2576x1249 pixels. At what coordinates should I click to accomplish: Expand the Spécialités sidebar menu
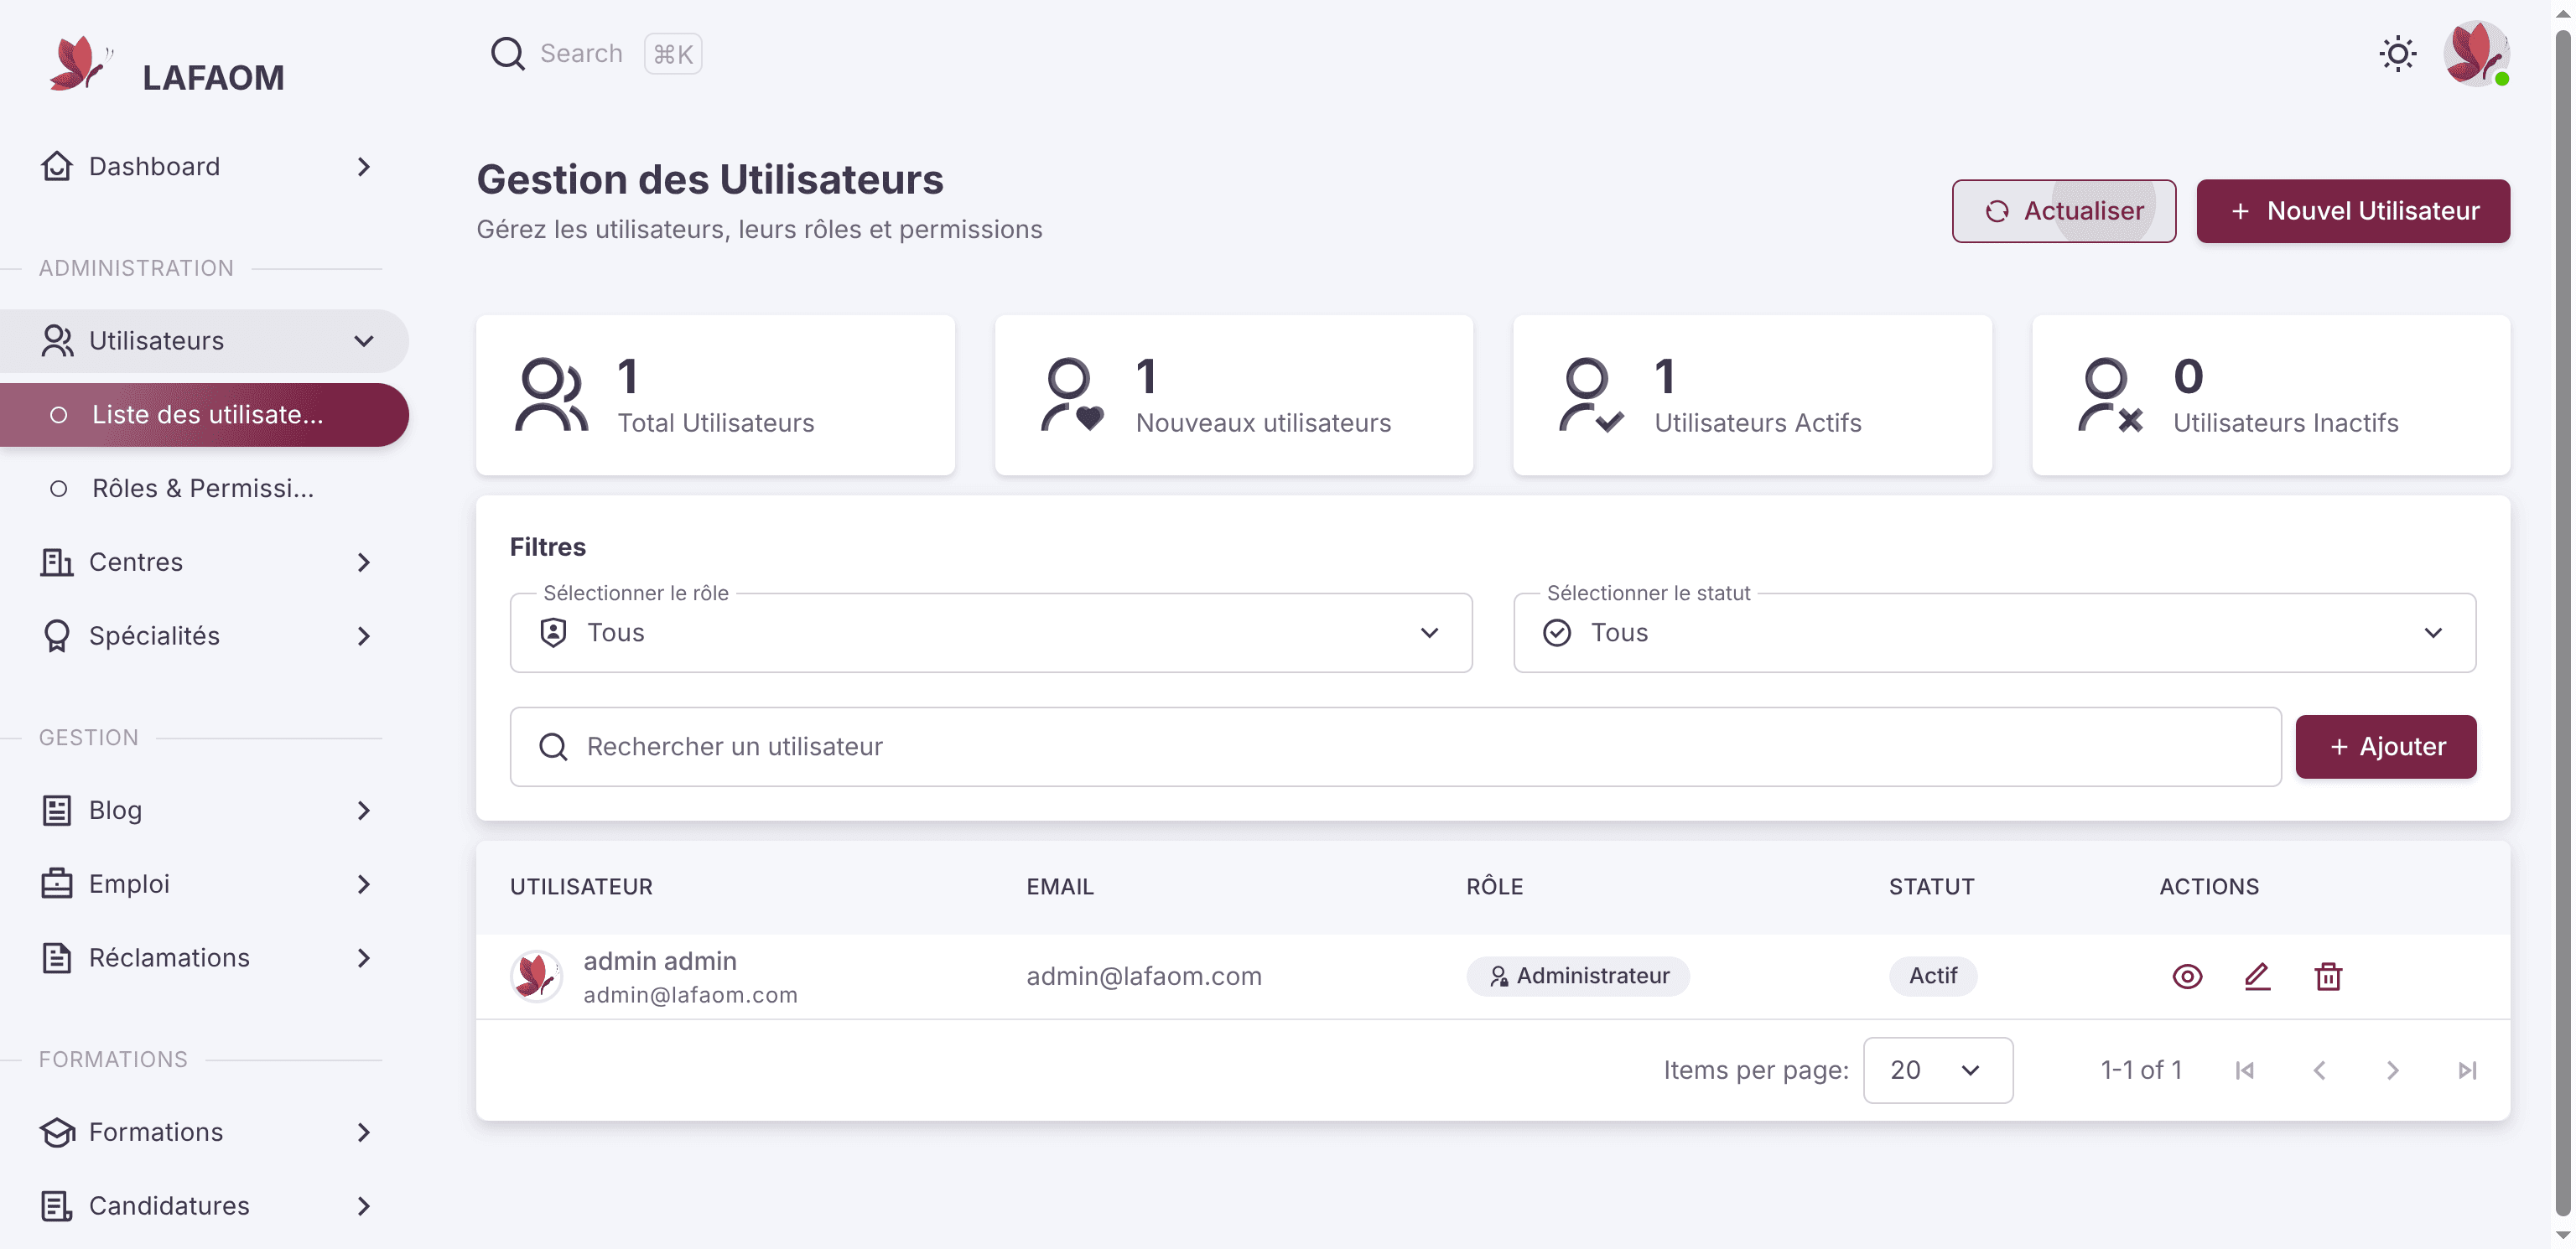tap(204, 636)
